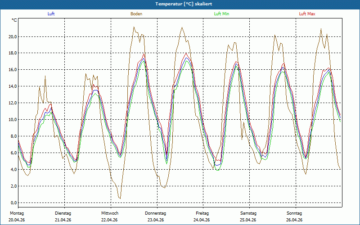Select the Donnerstag day label
The height and width of the screenshot is (225, 360).
[x=155, y=213]
